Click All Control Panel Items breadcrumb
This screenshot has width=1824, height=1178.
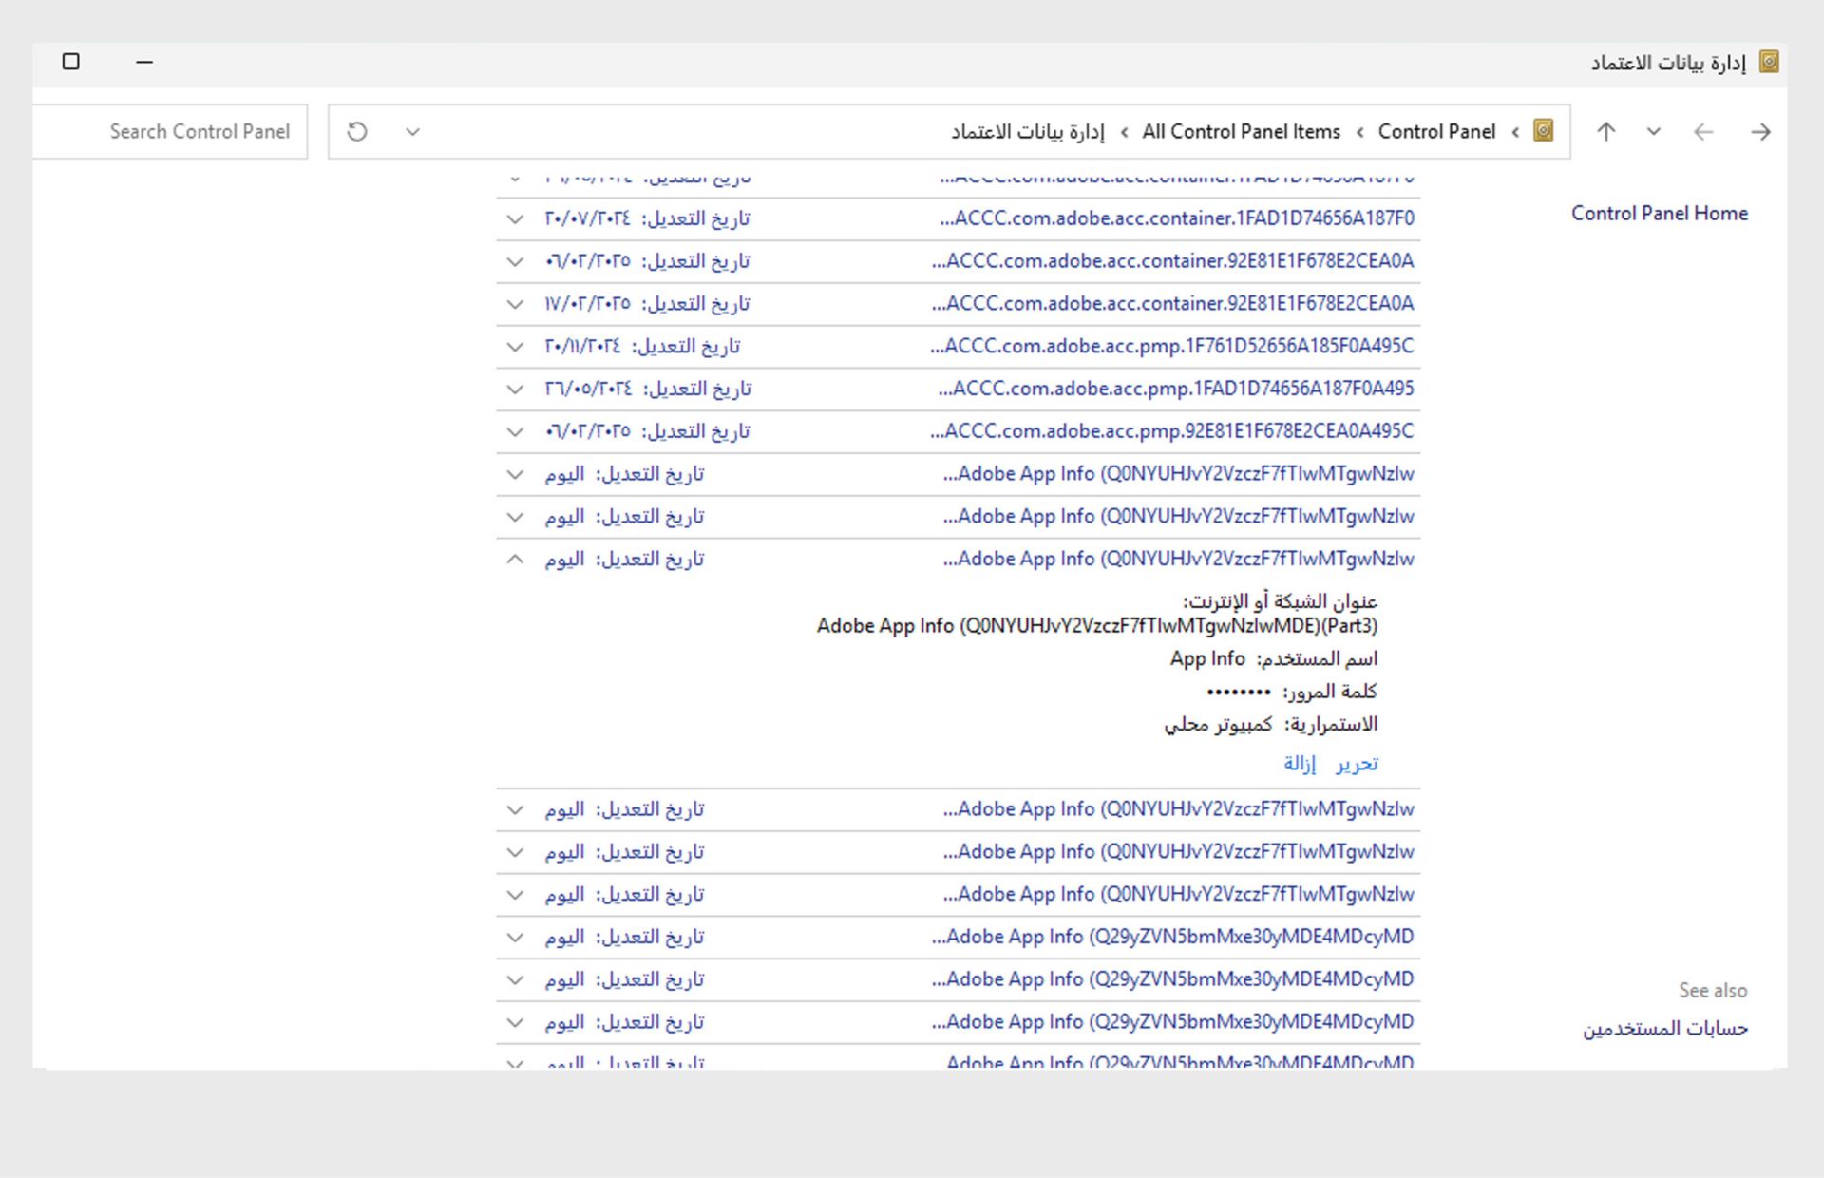1241,132
